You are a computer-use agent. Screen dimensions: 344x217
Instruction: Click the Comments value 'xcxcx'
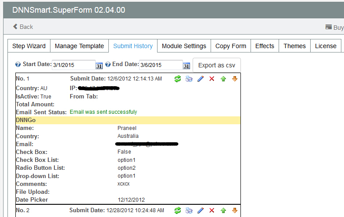124,184
